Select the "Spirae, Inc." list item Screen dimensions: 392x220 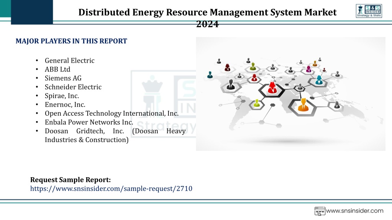tap(62, 96)
